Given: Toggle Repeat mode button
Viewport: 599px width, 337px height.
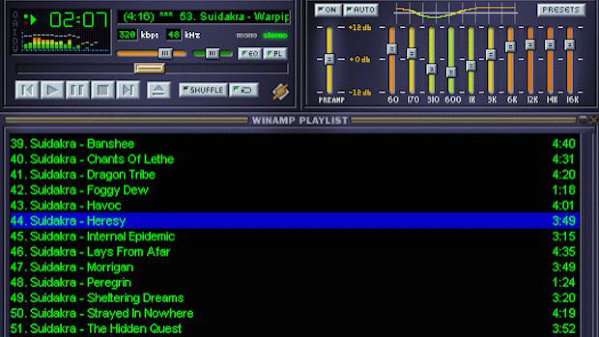Looking at the screenshot, I should pos(244,90).
